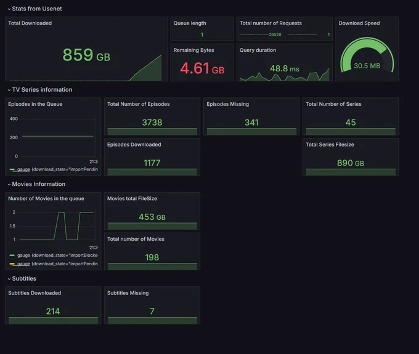Click the Movies total FileSize title

132,199
